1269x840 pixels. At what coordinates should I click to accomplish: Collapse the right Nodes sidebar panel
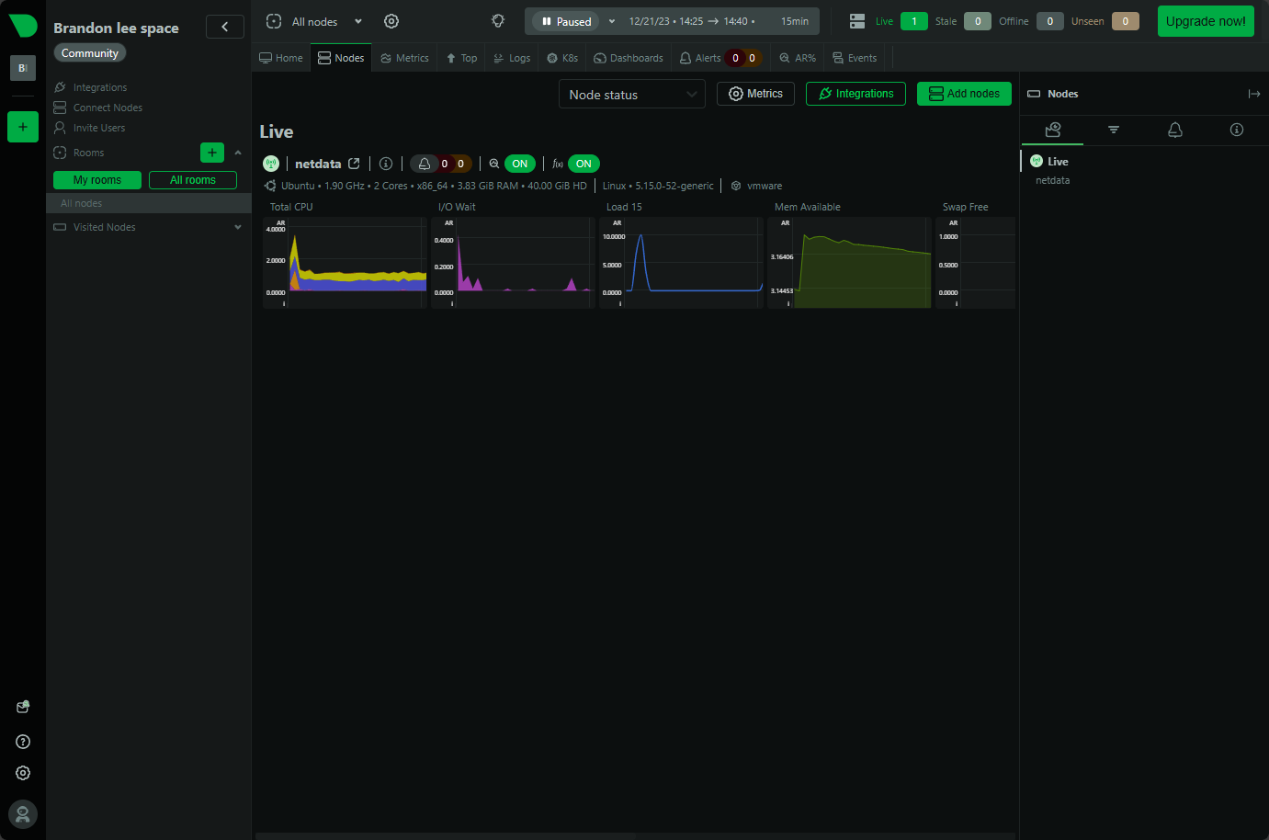point(1253,94)
